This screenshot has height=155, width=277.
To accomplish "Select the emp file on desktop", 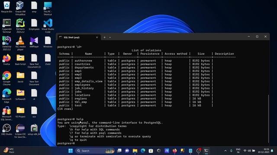I will pos(34,7).
